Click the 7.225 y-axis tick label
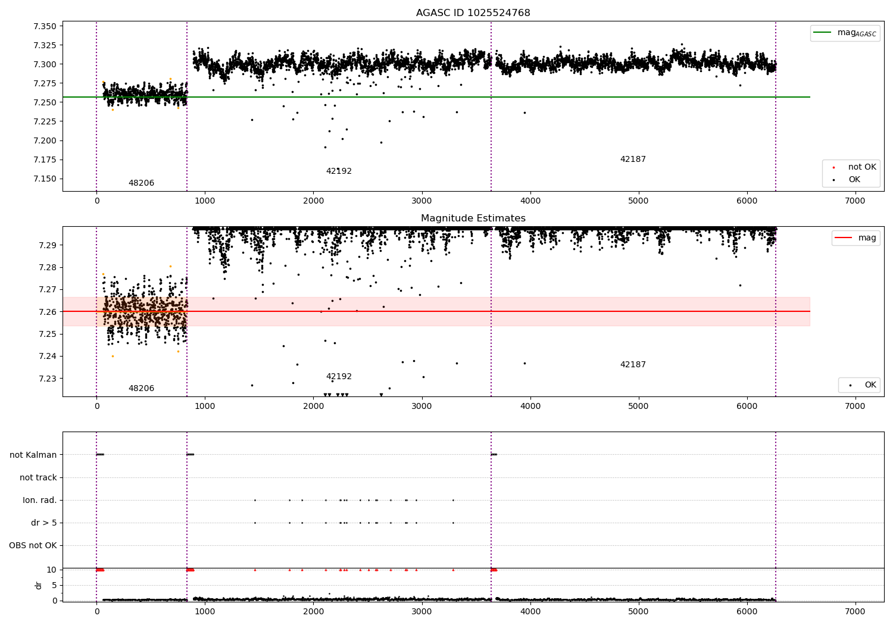 pyautogui.click(x=45, y=121)
